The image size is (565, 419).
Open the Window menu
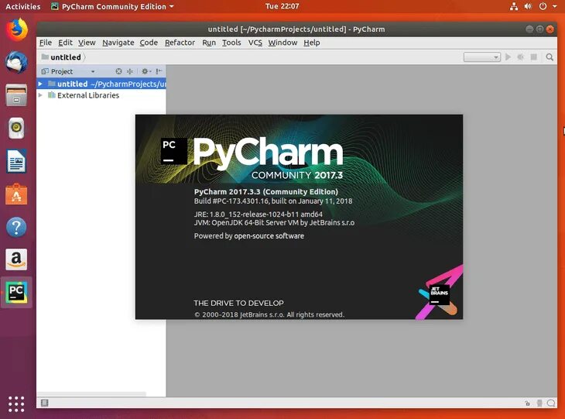click(282, 43)
